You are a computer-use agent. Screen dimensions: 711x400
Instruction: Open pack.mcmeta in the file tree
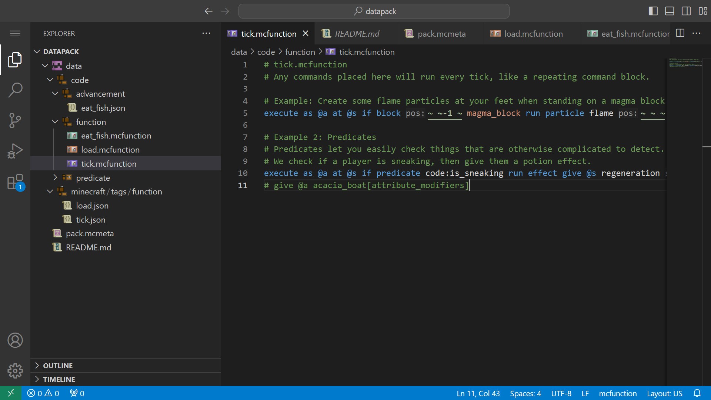[x=126, y=233]
